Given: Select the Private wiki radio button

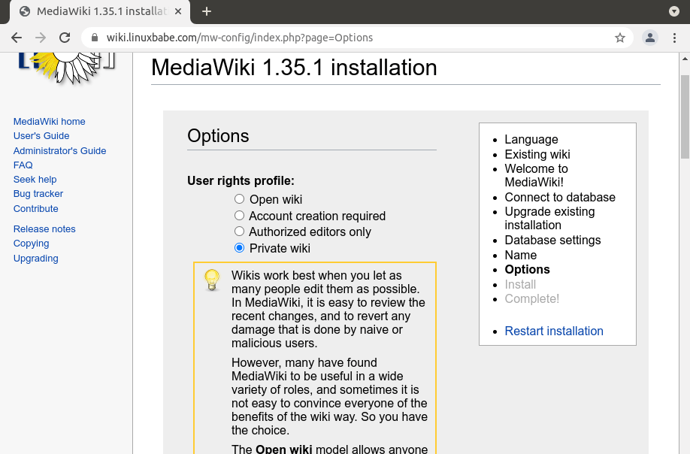Looking at the screenshot, I should (x=239, y=248).
